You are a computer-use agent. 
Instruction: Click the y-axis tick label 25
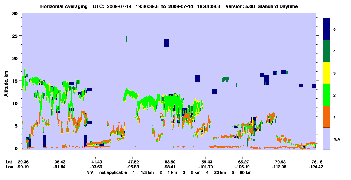[16, 36]
